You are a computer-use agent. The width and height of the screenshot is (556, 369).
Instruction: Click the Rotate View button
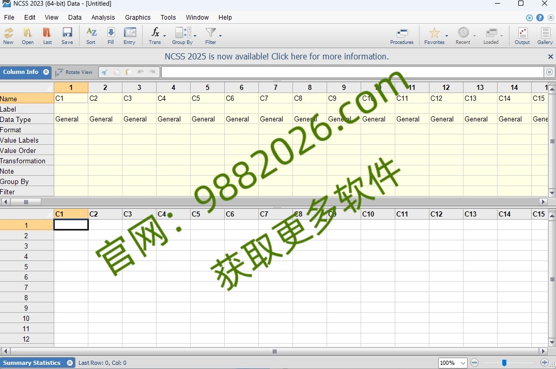point(74,72)
